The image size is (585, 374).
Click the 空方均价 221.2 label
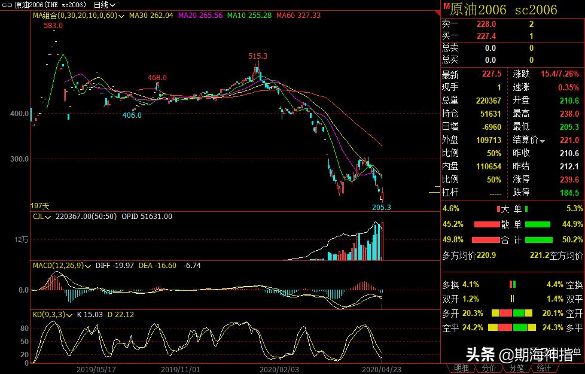point(556,256)
